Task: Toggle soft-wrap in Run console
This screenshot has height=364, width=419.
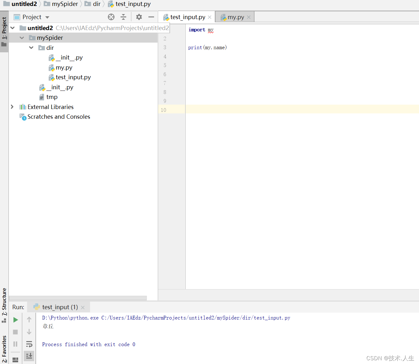Action: pyautogui.click(x=29, y=344)
